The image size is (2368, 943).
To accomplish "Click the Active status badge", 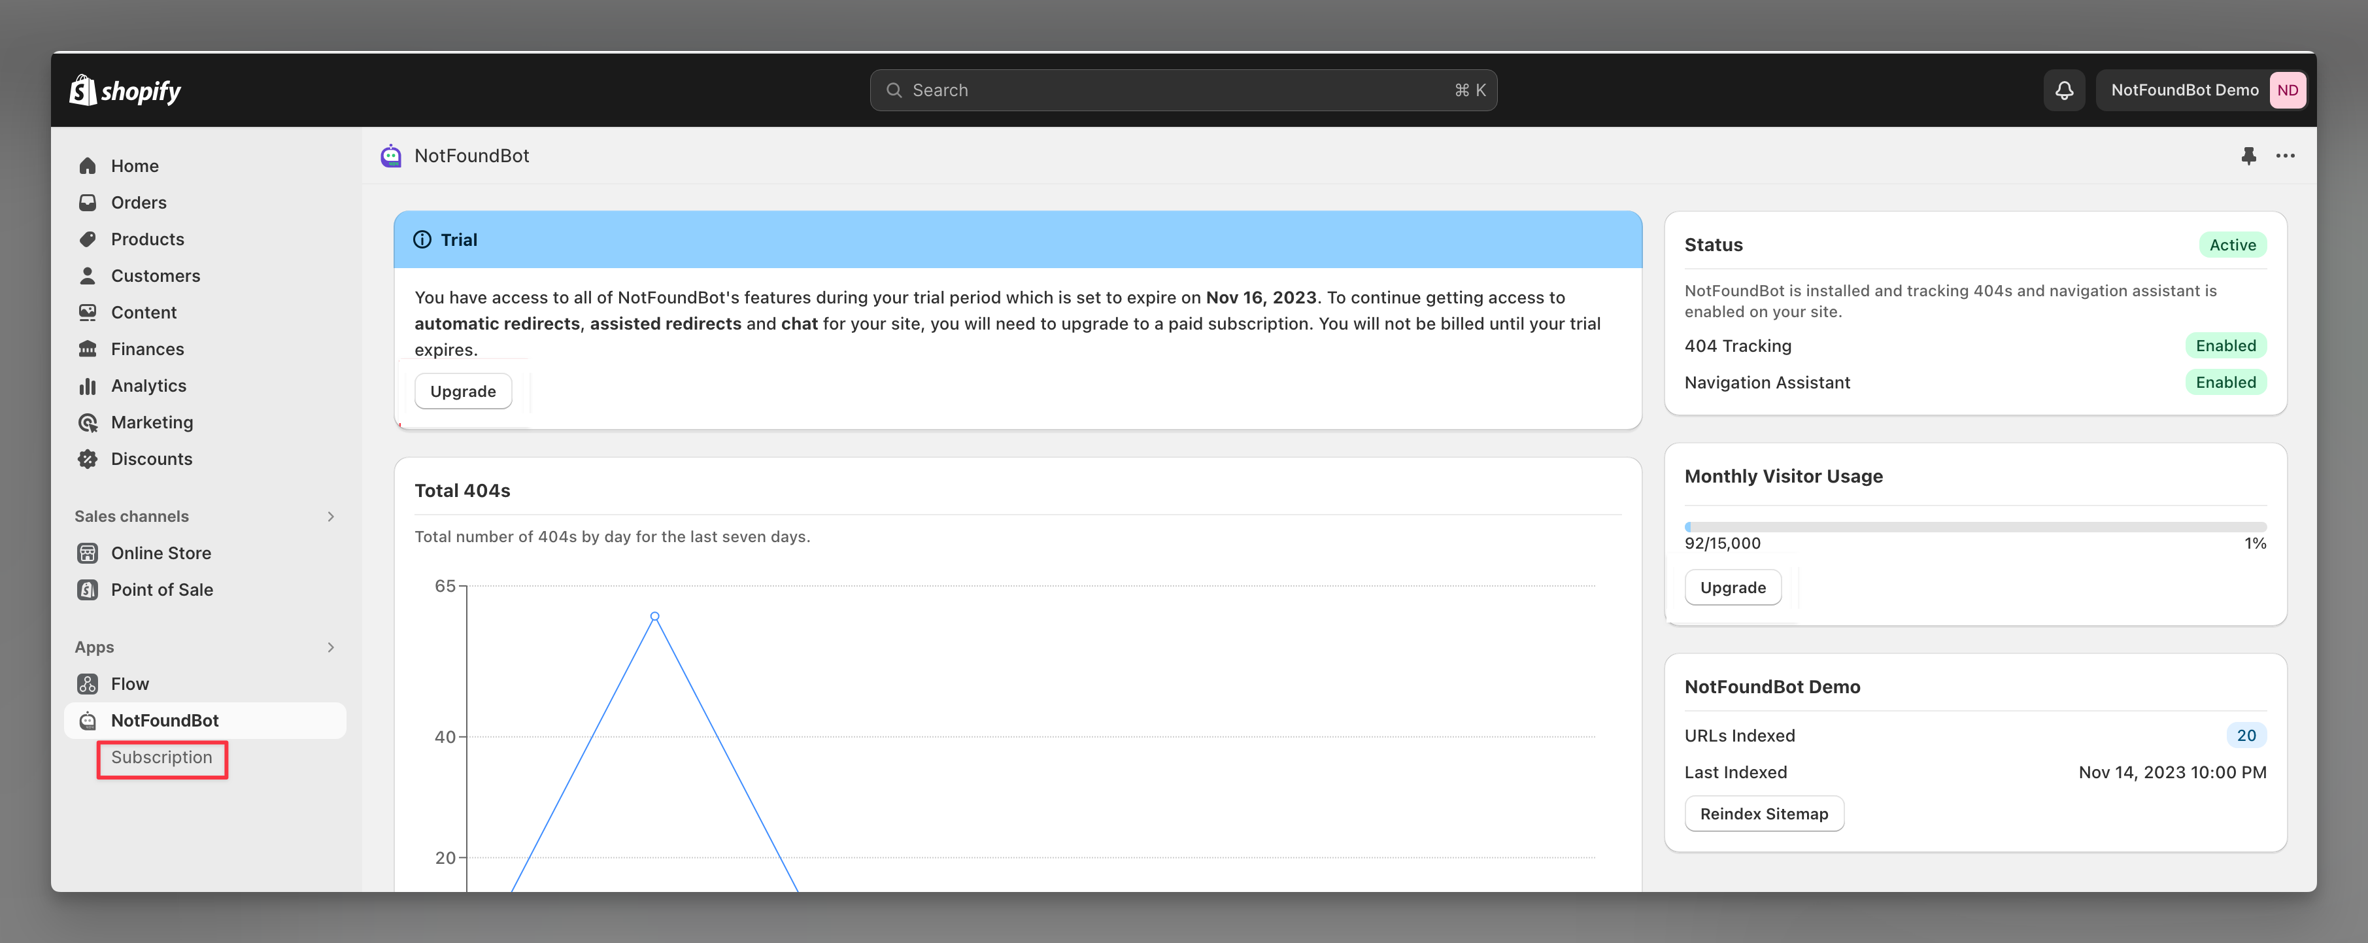I will coord(2233,245).
